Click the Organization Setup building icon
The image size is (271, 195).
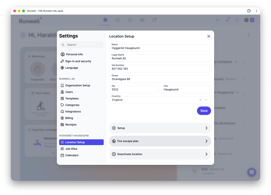pos(62,85)
